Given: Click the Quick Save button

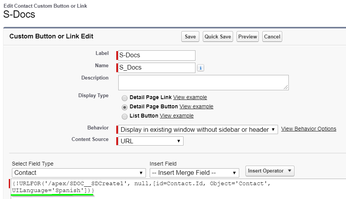Looking at the screenshot, I should click(218, 36).
